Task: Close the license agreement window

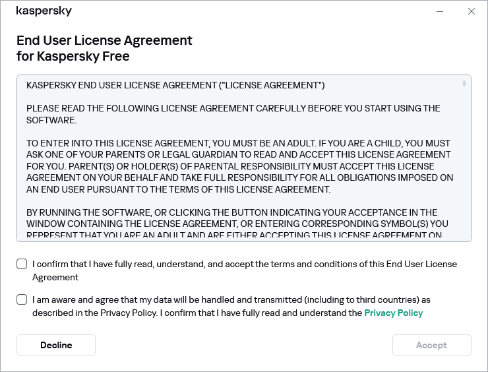Action: (471, 11)
